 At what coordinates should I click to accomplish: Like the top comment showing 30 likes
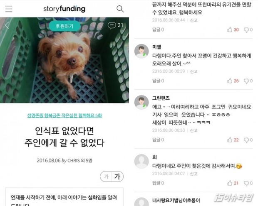230,29
